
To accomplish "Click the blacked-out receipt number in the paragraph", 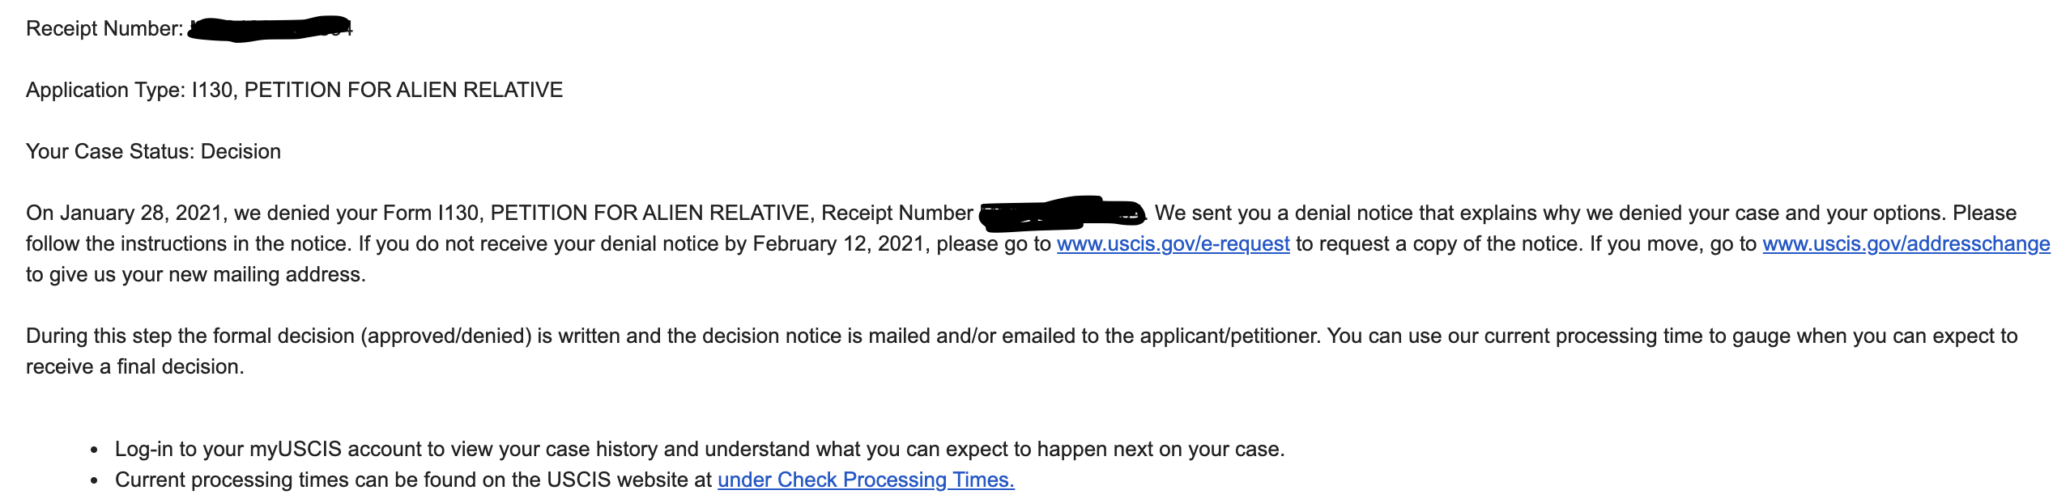I will click(1062, 213).
